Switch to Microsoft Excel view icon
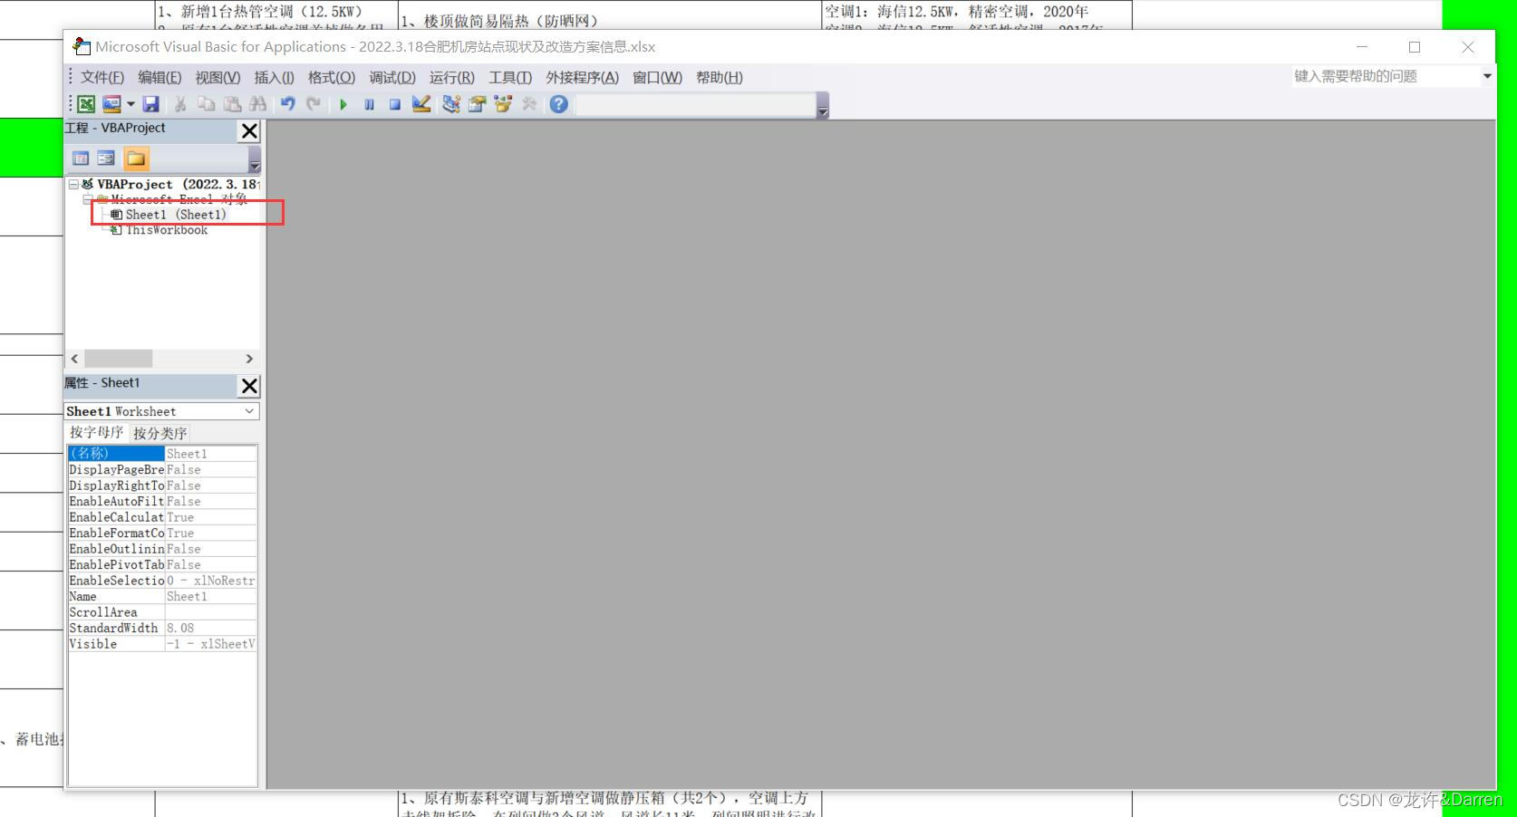The image size is (1517, 817). pos(86,104)
